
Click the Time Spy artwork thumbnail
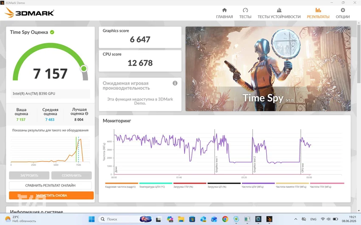click(268, 69)
